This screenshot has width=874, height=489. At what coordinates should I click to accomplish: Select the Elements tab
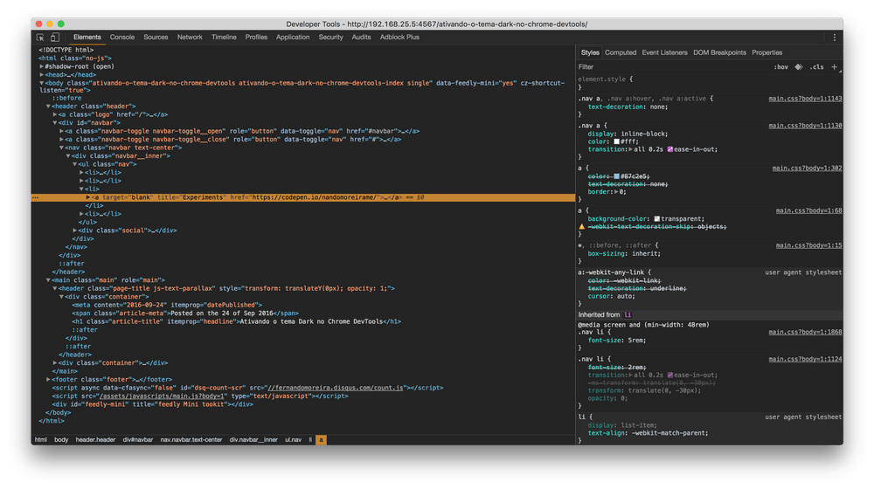(x=87, y=38)
